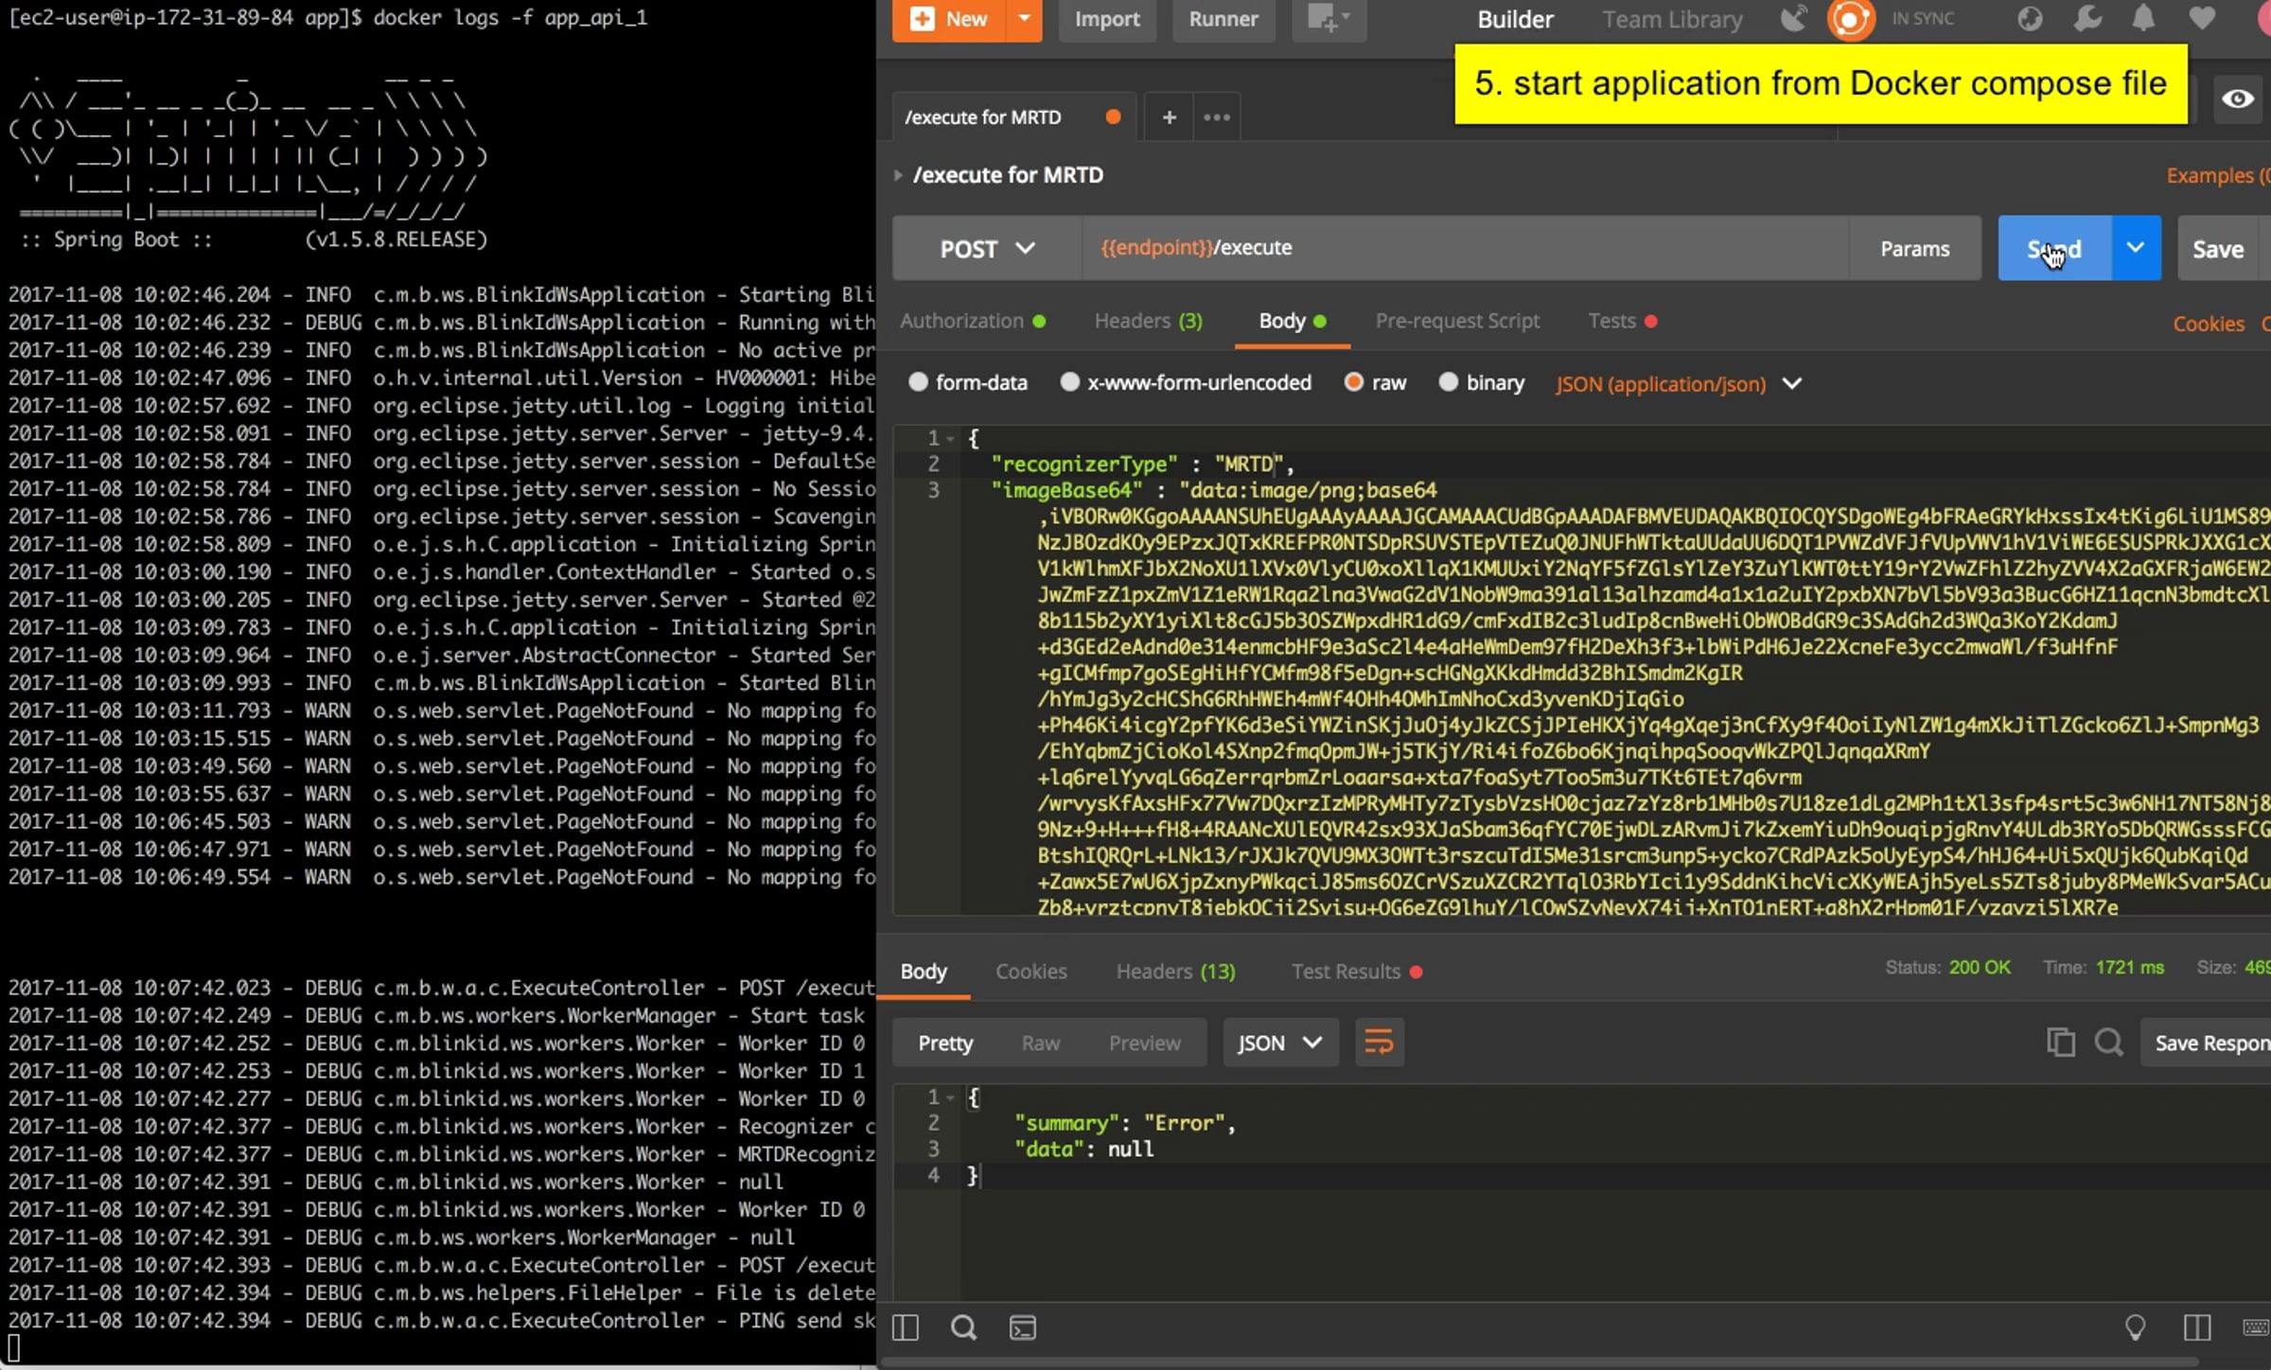Click the Params button

[x=1914, y=249]
